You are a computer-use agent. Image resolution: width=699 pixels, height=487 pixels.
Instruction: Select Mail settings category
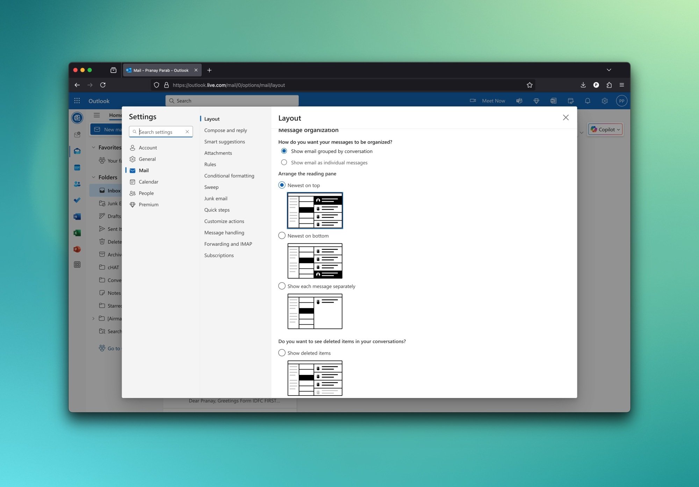(x=143, y=170)
